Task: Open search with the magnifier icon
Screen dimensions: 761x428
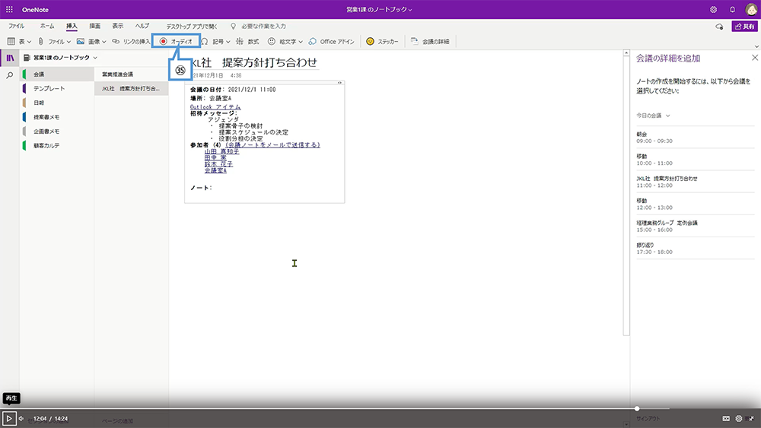Action: point(10,75)
